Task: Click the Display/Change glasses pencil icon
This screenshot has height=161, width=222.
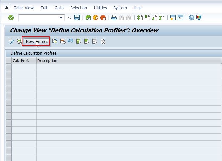Action: pyautogui.click(x=11, y=41)
